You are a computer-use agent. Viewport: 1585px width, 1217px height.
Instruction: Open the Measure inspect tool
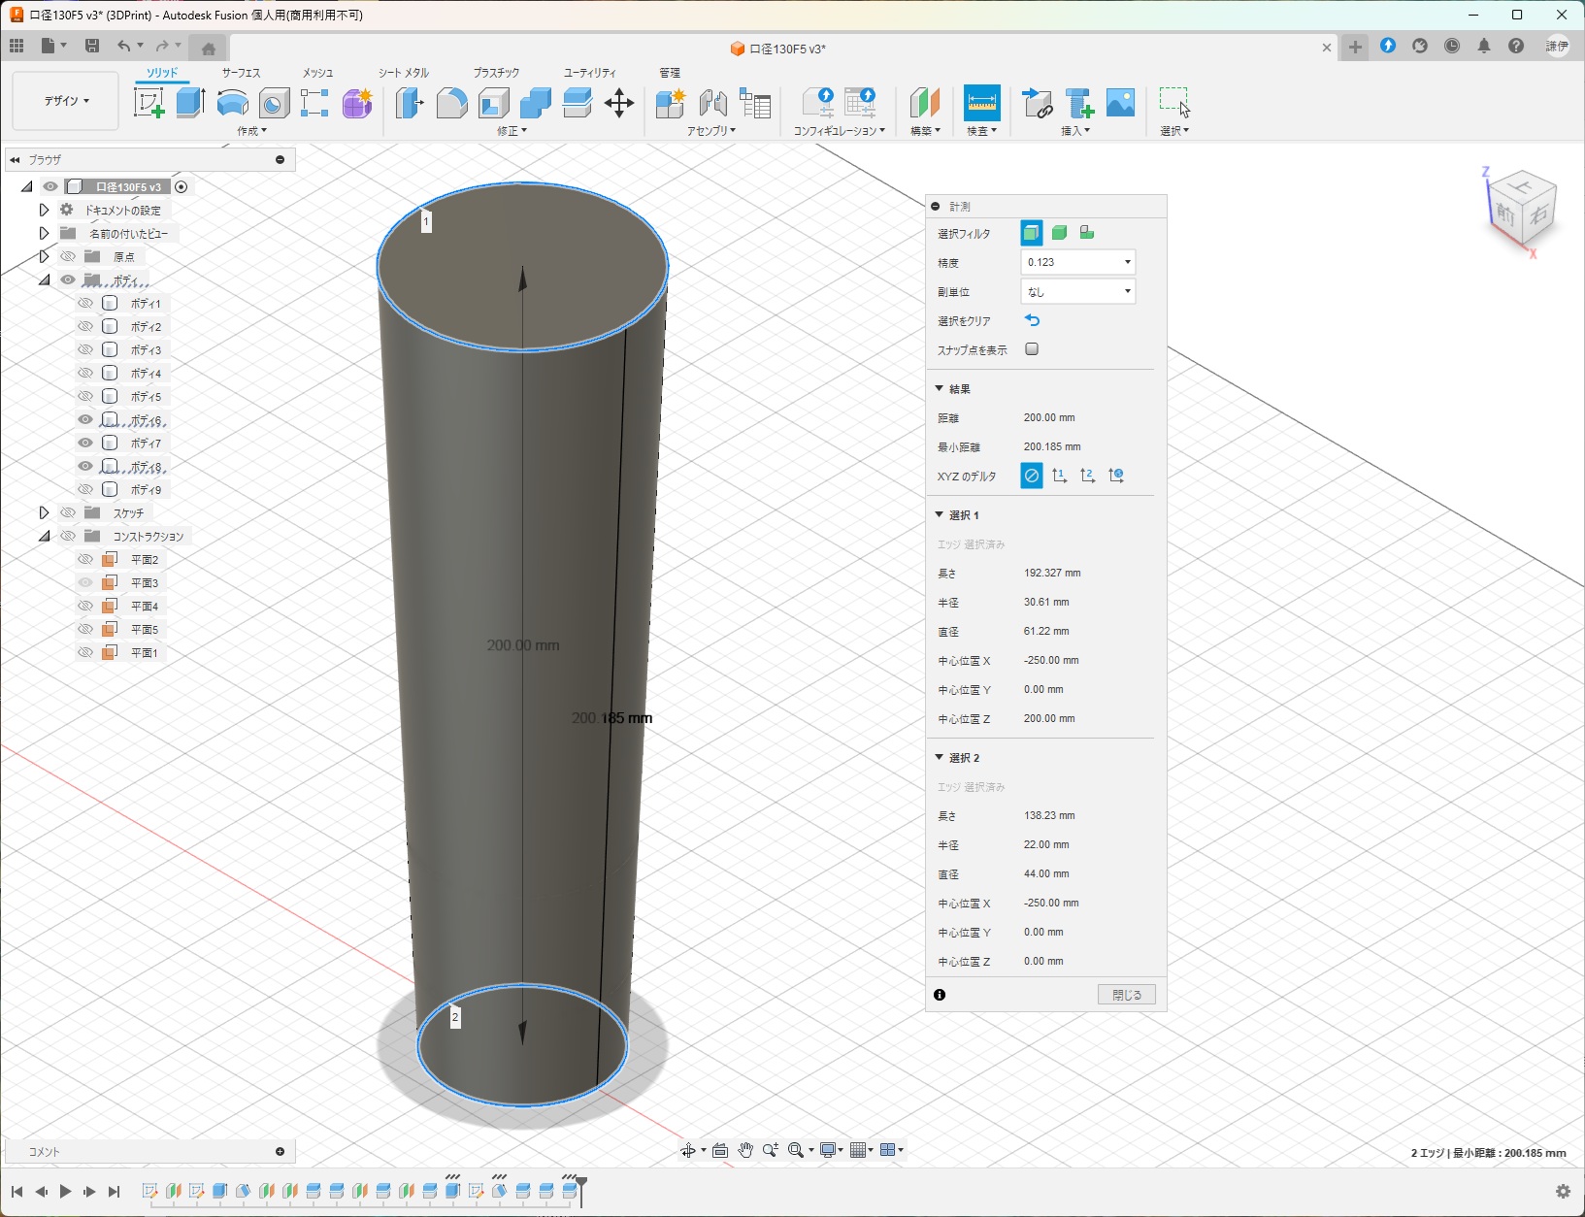pyautogui.click(x=981, y=102)
